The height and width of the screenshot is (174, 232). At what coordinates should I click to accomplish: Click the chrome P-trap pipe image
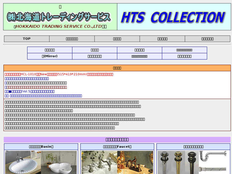click(213, 156)
